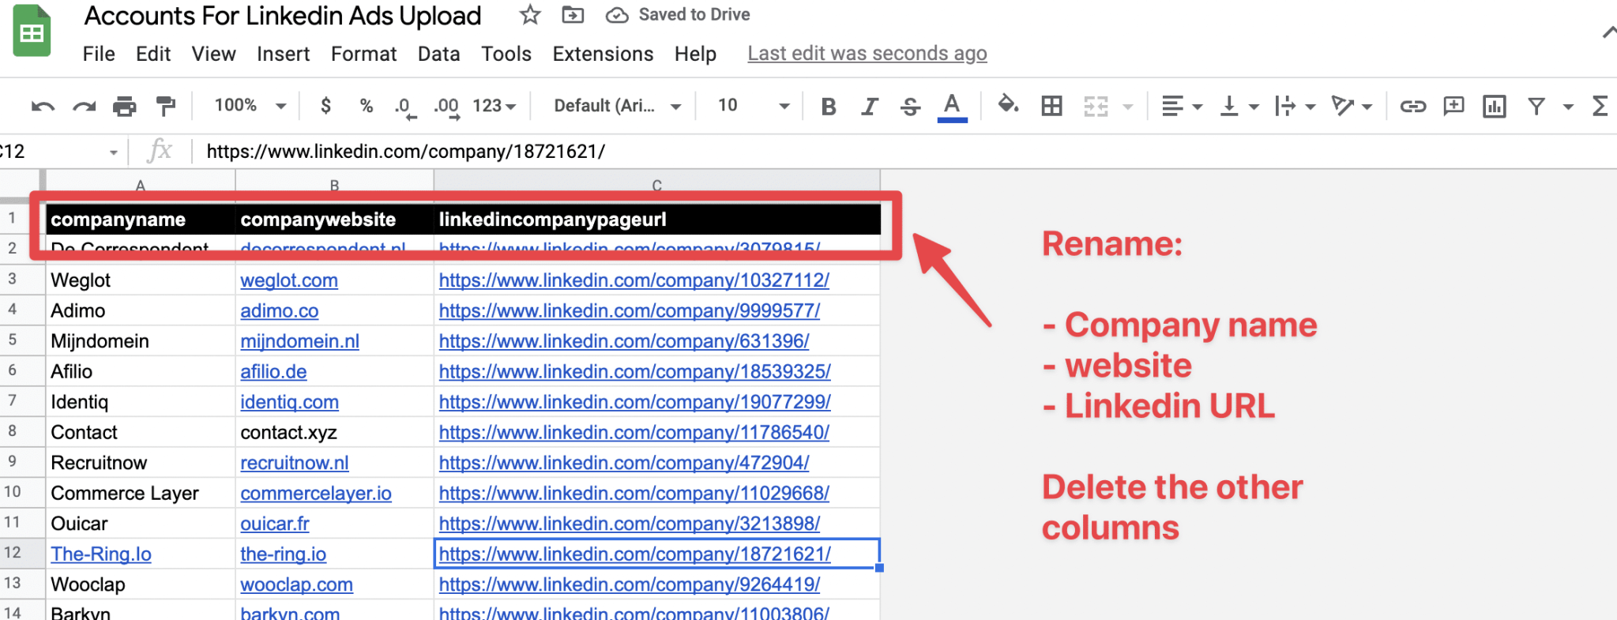Open the Tools menu
The width and height of the screenshot is (1617, 620).
(x=506, y=54)
